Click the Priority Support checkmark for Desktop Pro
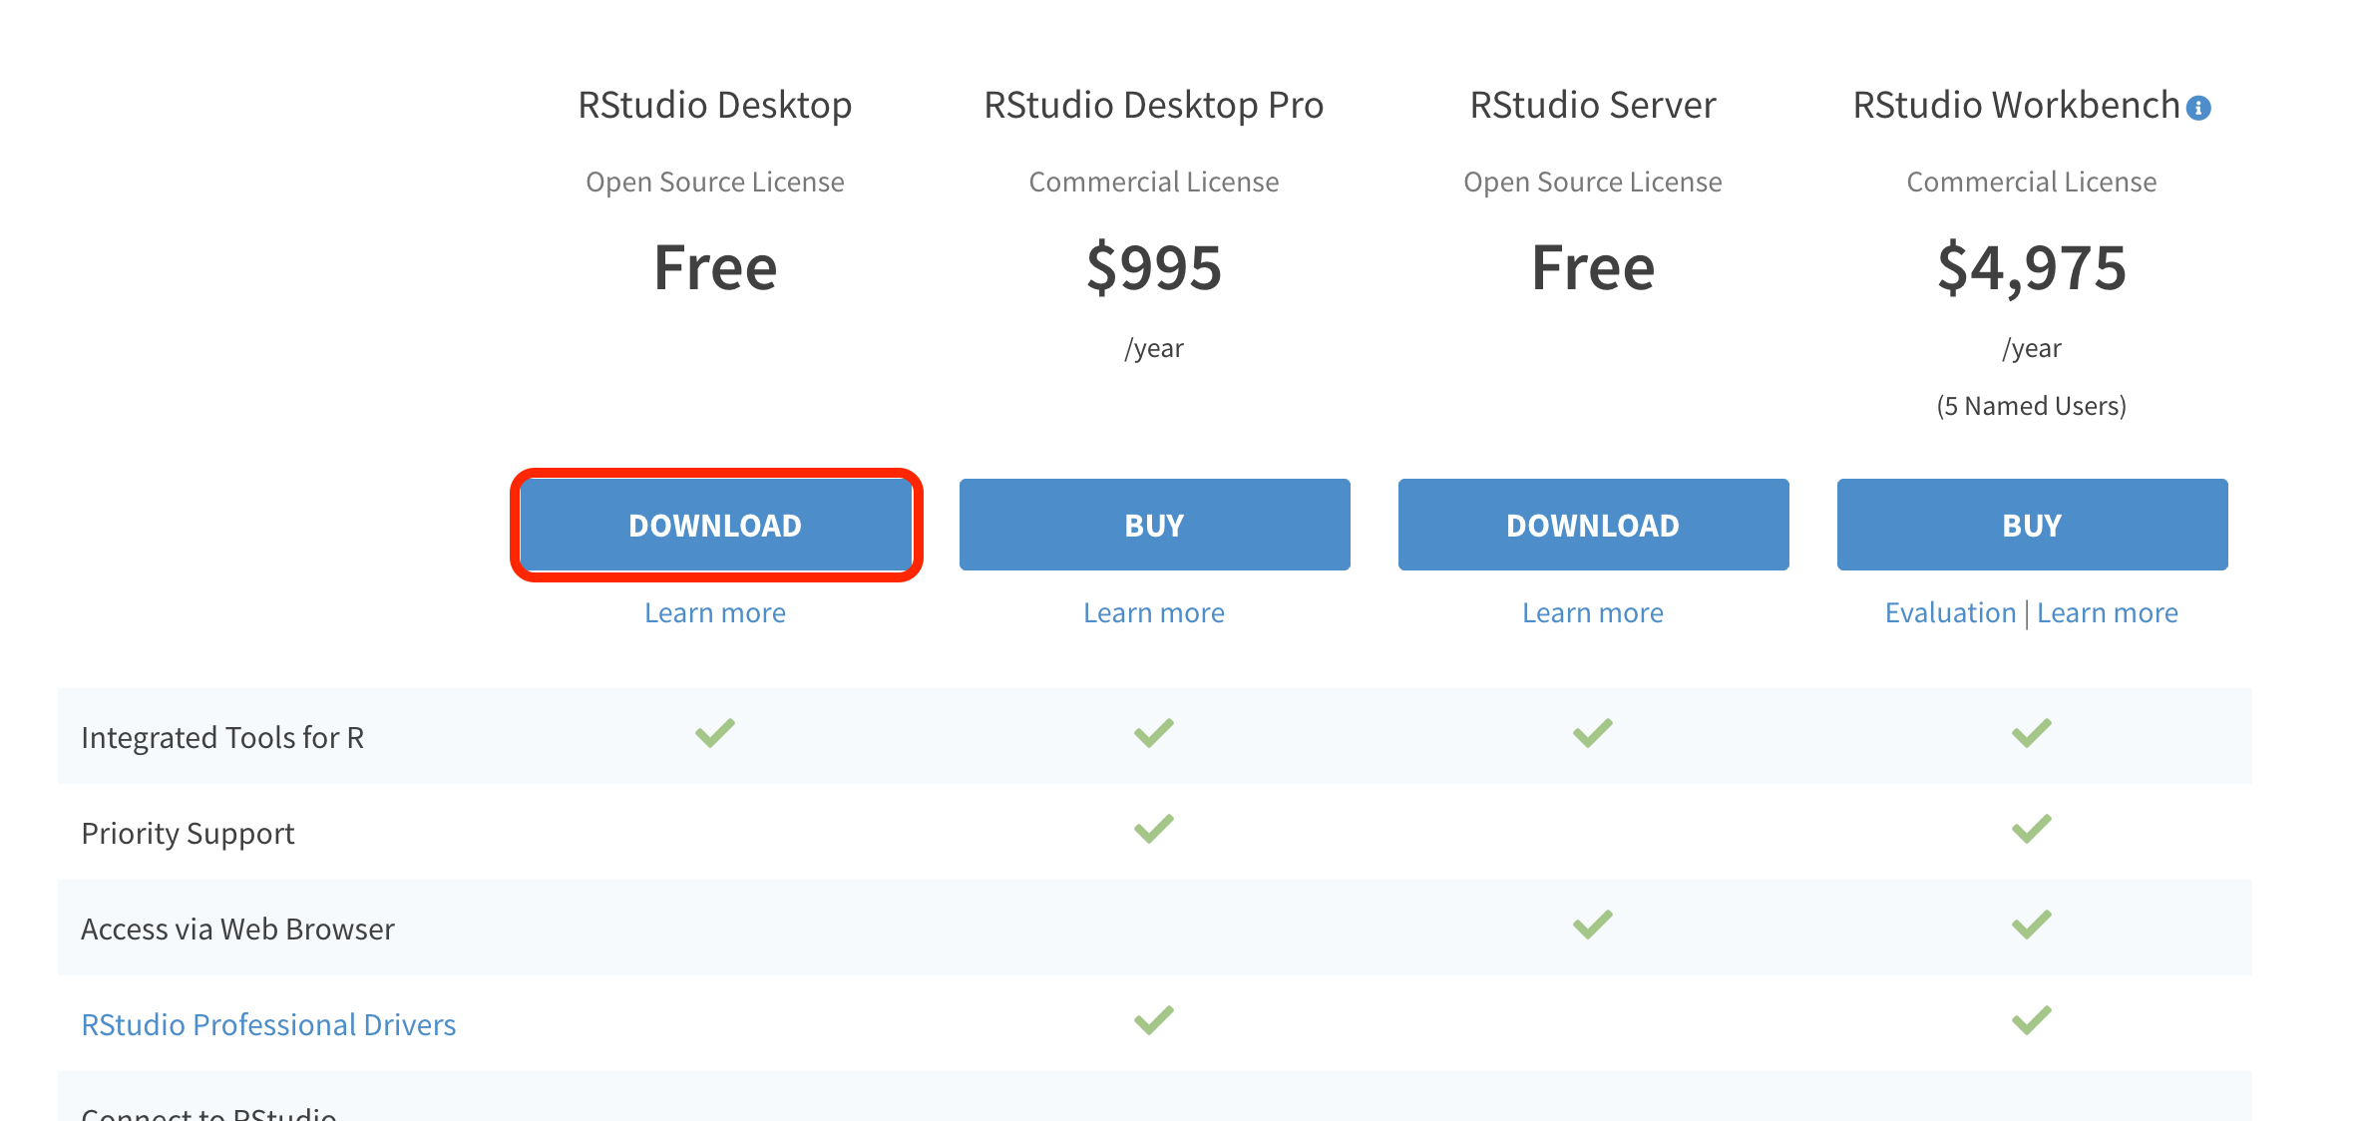This screenshot has width=2360, height=1121. (x=1154, y=829)
